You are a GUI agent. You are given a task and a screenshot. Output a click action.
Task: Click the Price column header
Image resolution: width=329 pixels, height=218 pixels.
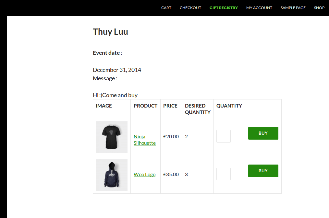[x=170, y=106]
